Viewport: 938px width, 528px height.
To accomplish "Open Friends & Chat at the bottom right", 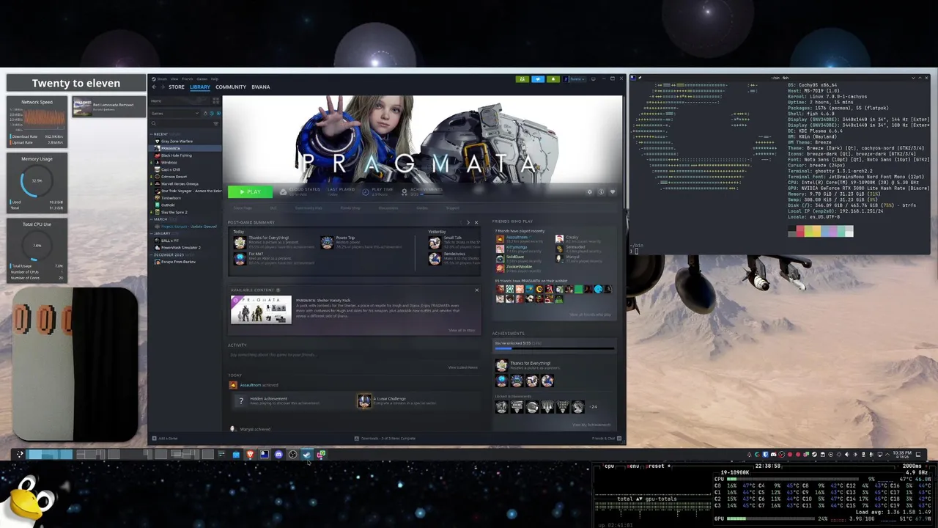I will (x=608, y=439).
